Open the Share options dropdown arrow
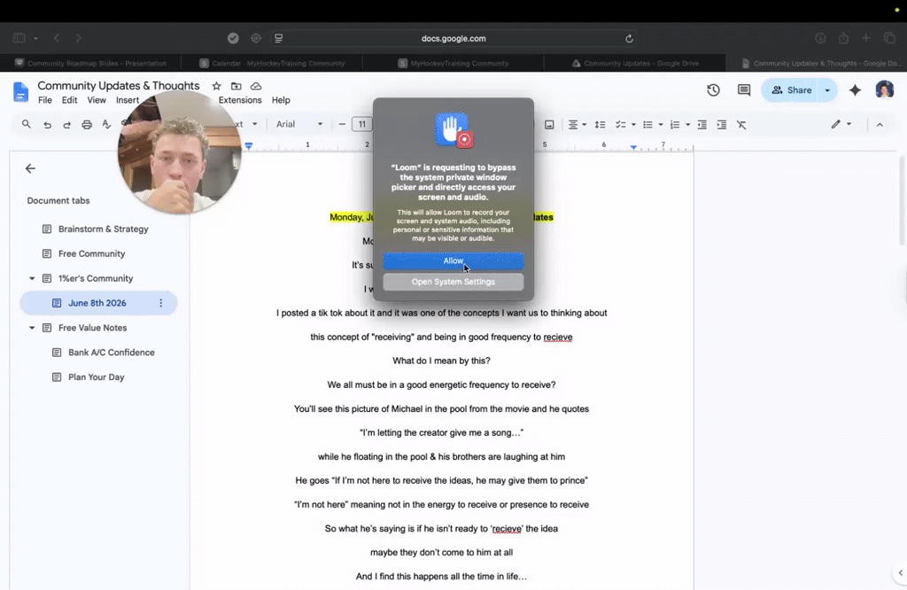 pyautogui.click(x=827, y=90)
